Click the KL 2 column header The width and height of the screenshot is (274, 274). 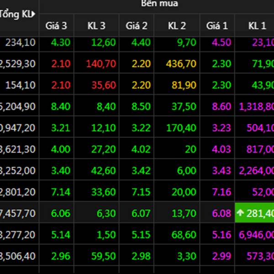[177, 26]
